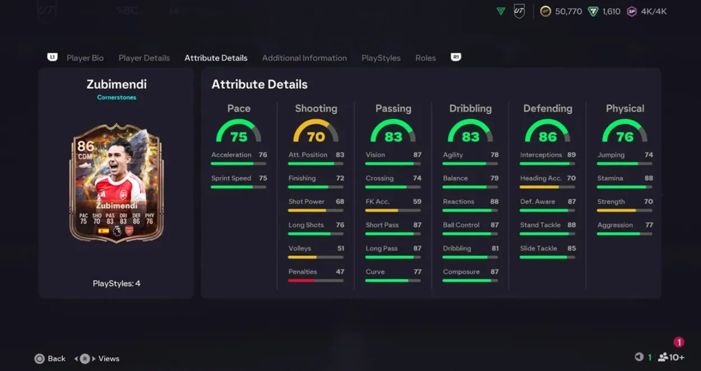Viewport: 701px width, 371px height.
Task: Click the Back button
Action: point(50,359)
